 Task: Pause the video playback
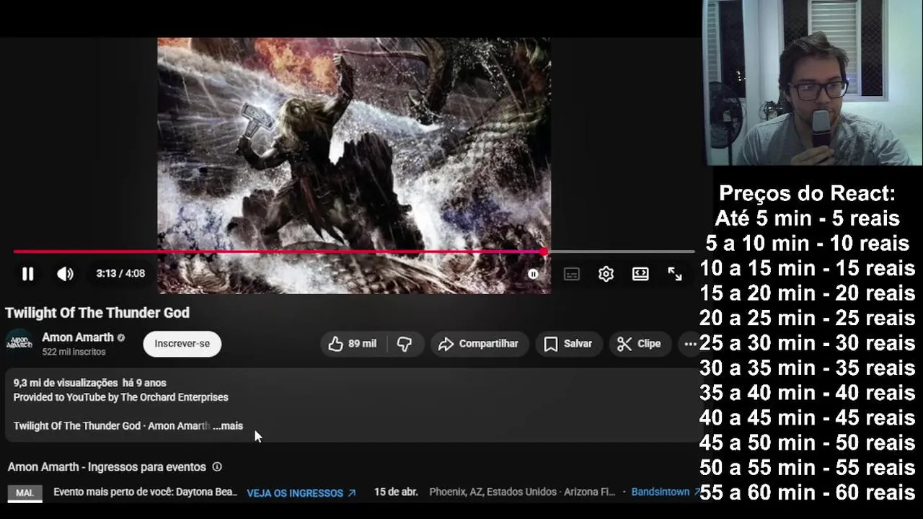click(x=27, y=274)
